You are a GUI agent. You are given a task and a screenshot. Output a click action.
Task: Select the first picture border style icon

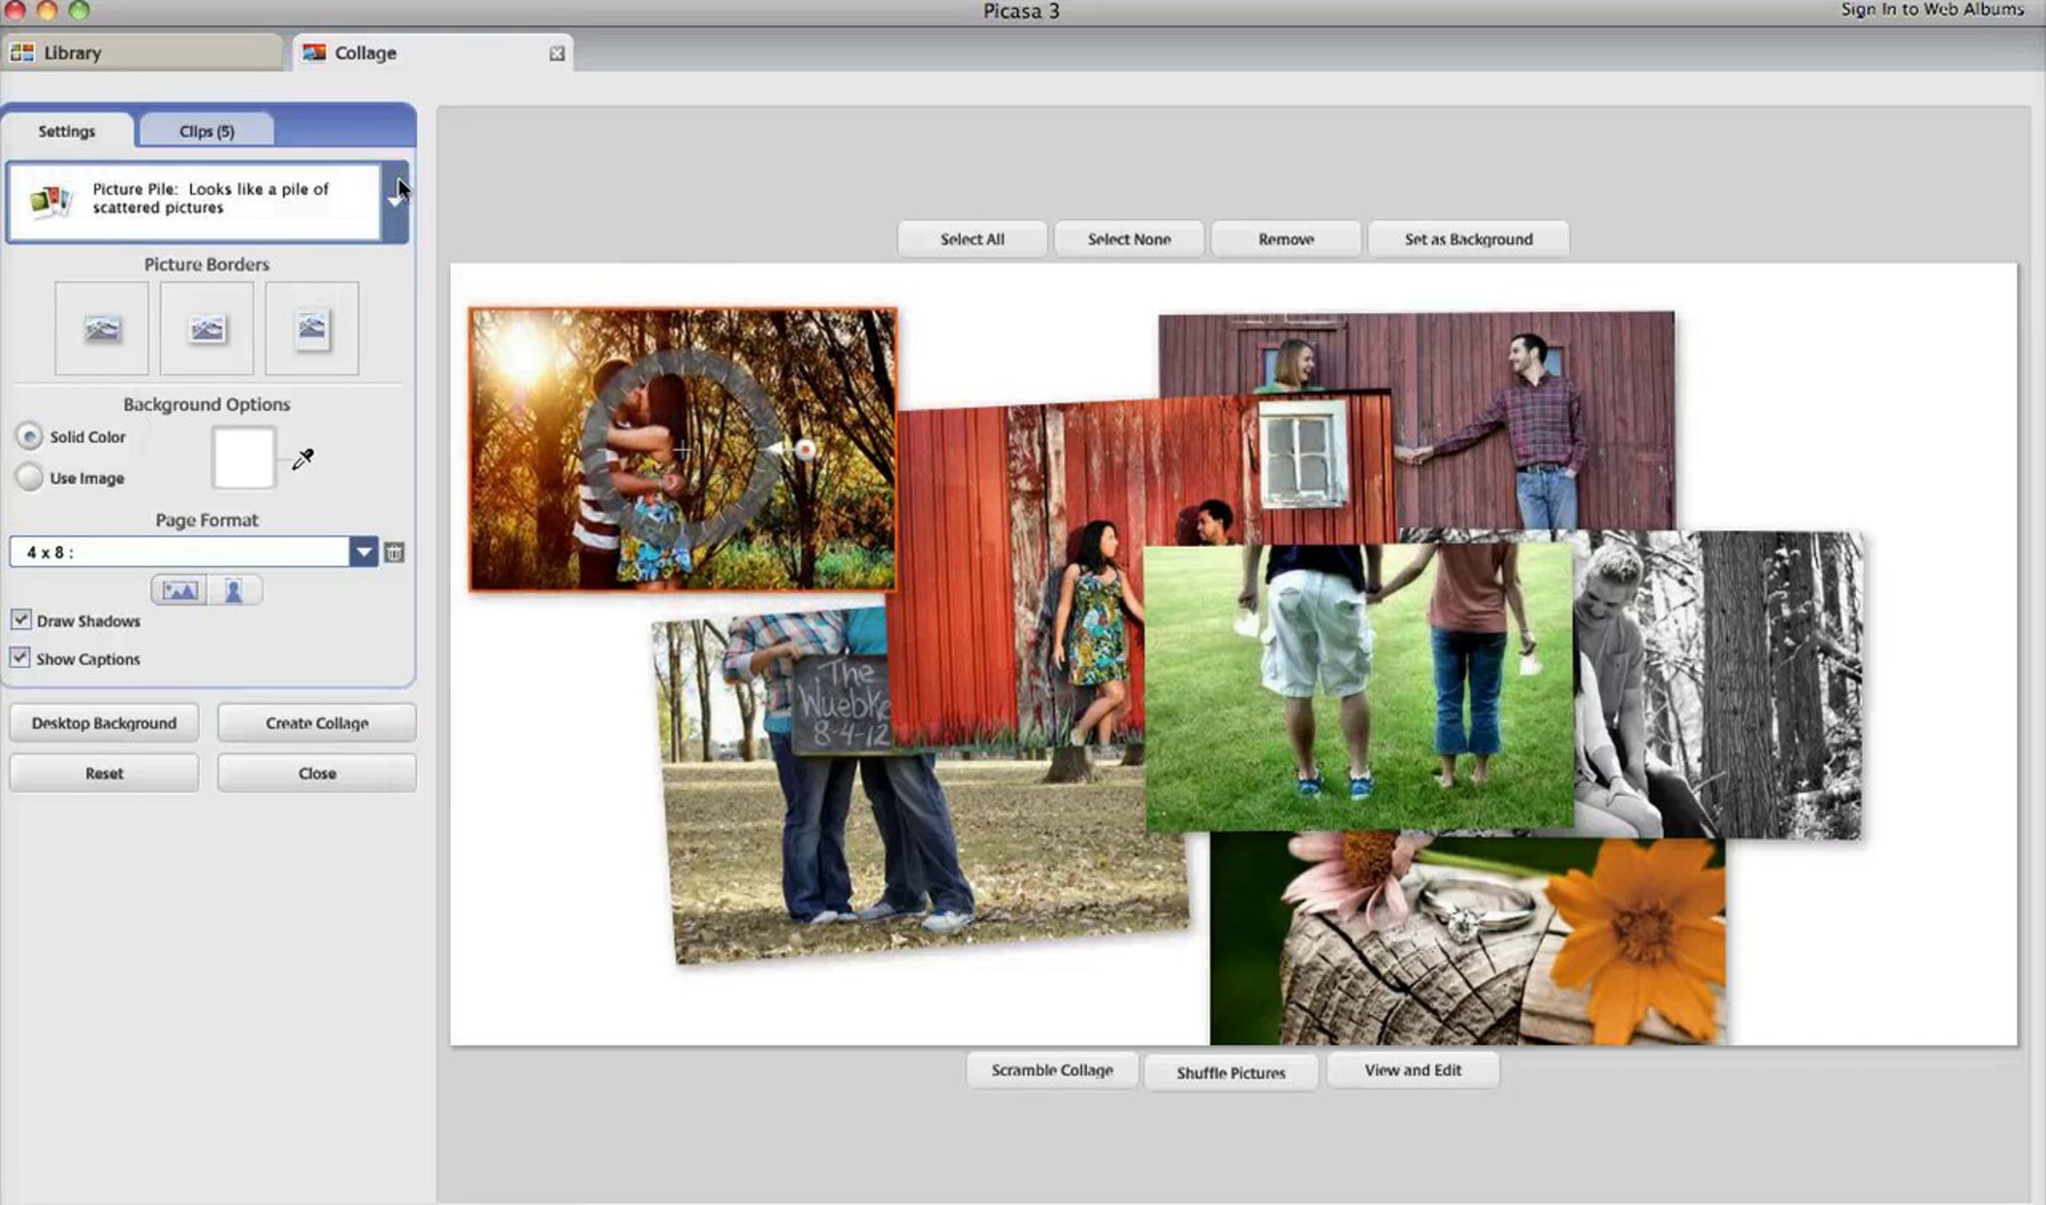tap(101, 328)
